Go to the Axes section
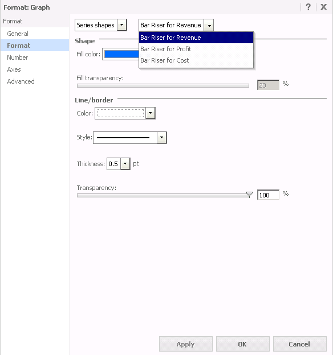The image size is (333, 355). [x=14, y=69]
